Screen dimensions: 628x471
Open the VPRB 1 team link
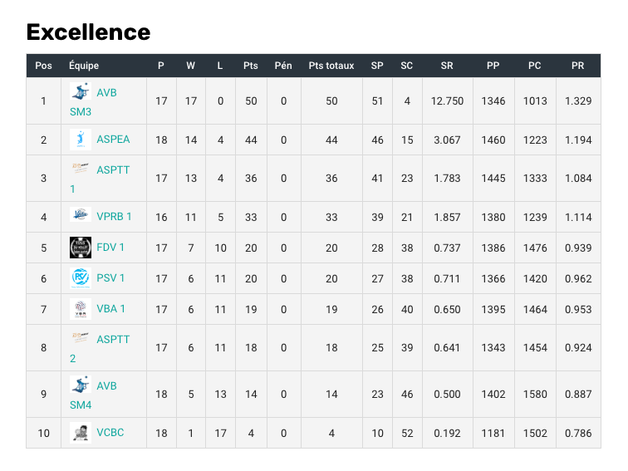point(114,217)
